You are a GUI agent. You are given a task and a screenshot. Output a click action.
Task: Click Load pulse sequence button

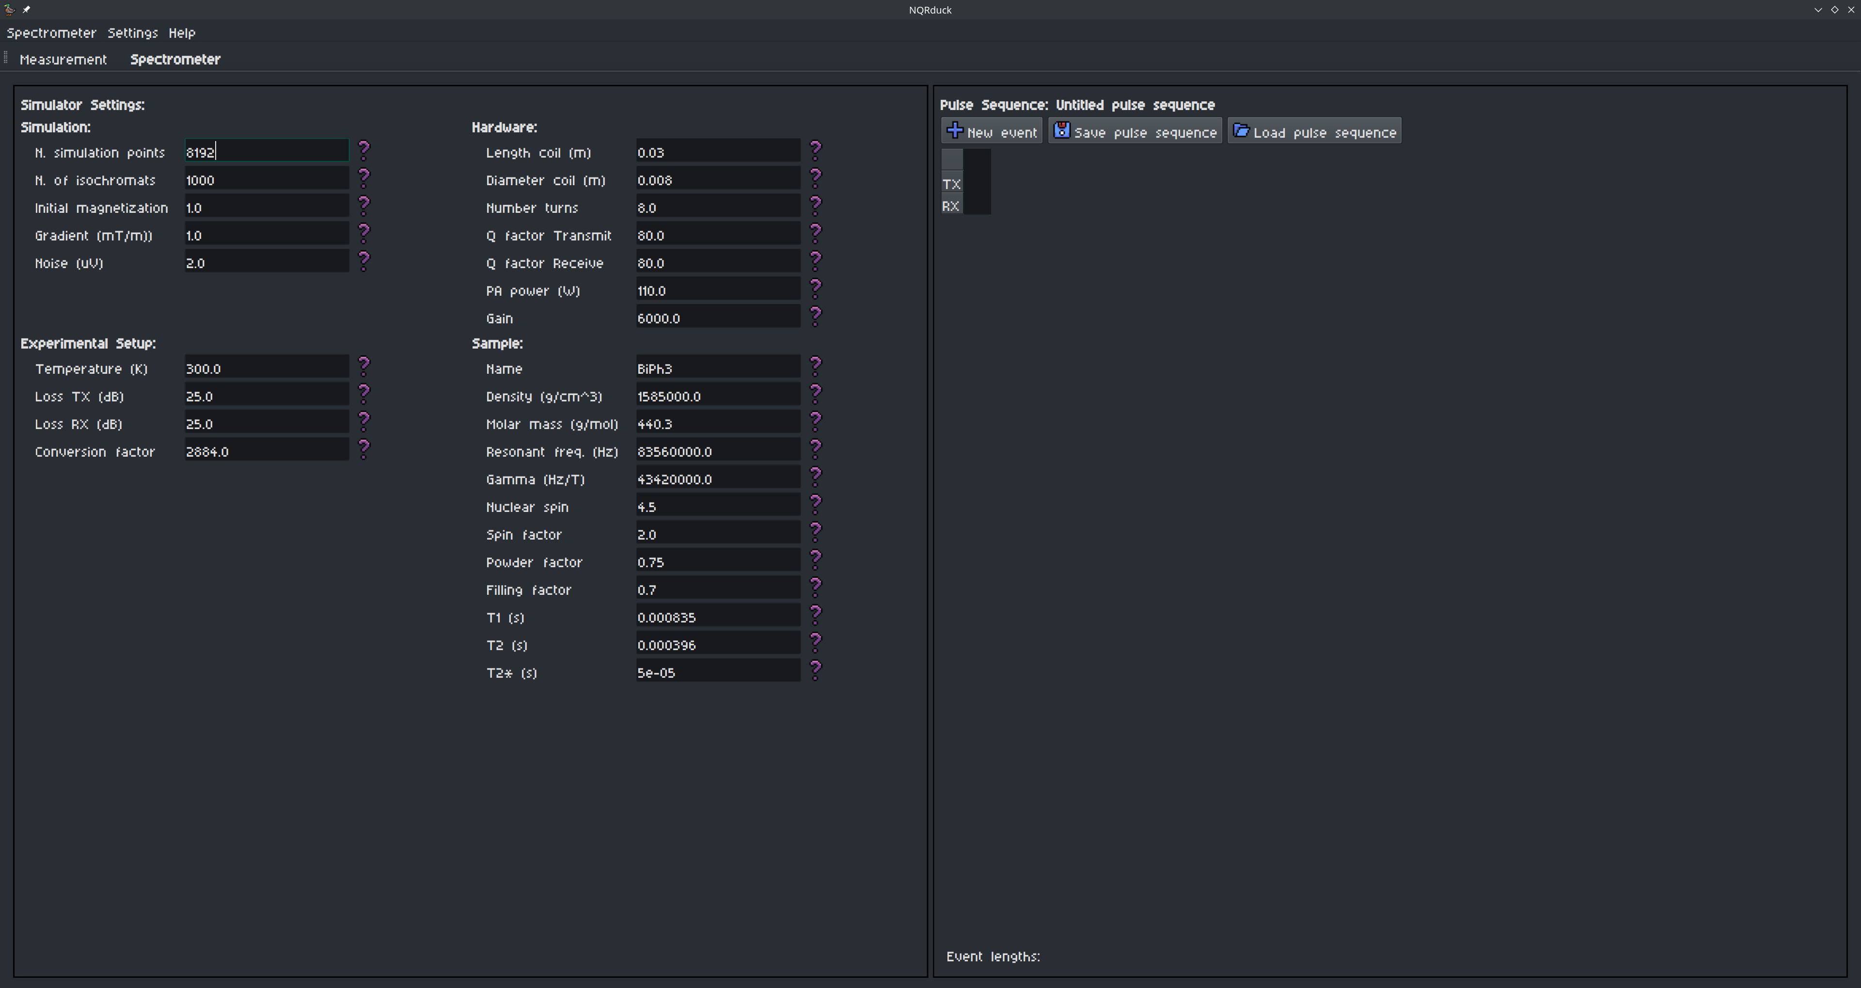point(1314,131)
